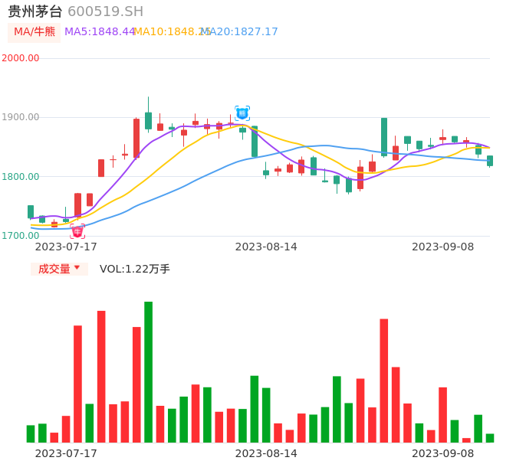
Task: Click the tallest green volume bar
Action: point(148,372)
